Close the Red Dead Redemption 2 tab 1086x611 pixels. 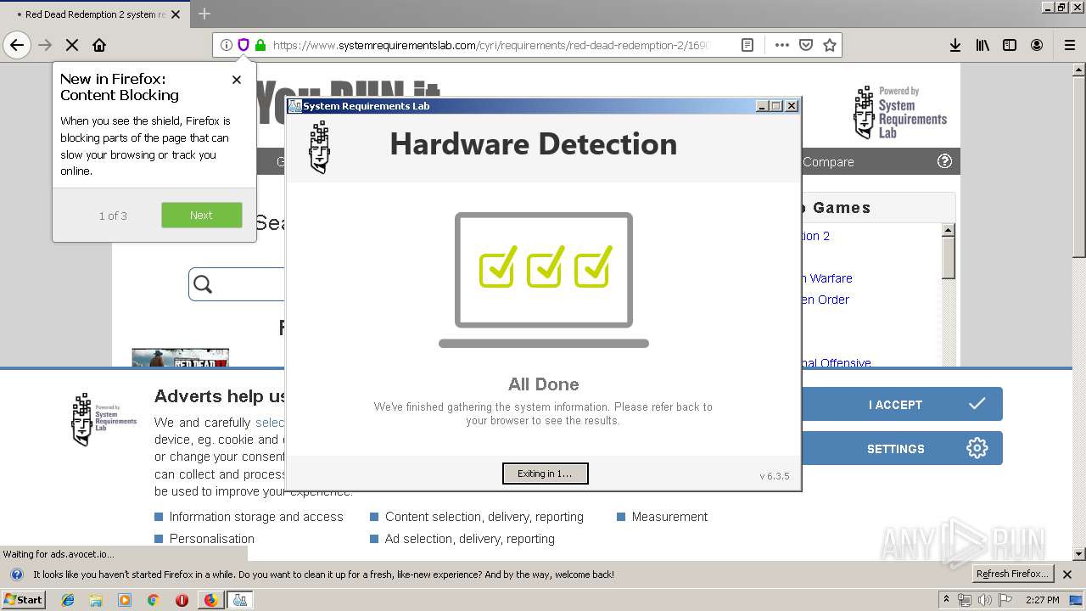click(x=176, y=14)
